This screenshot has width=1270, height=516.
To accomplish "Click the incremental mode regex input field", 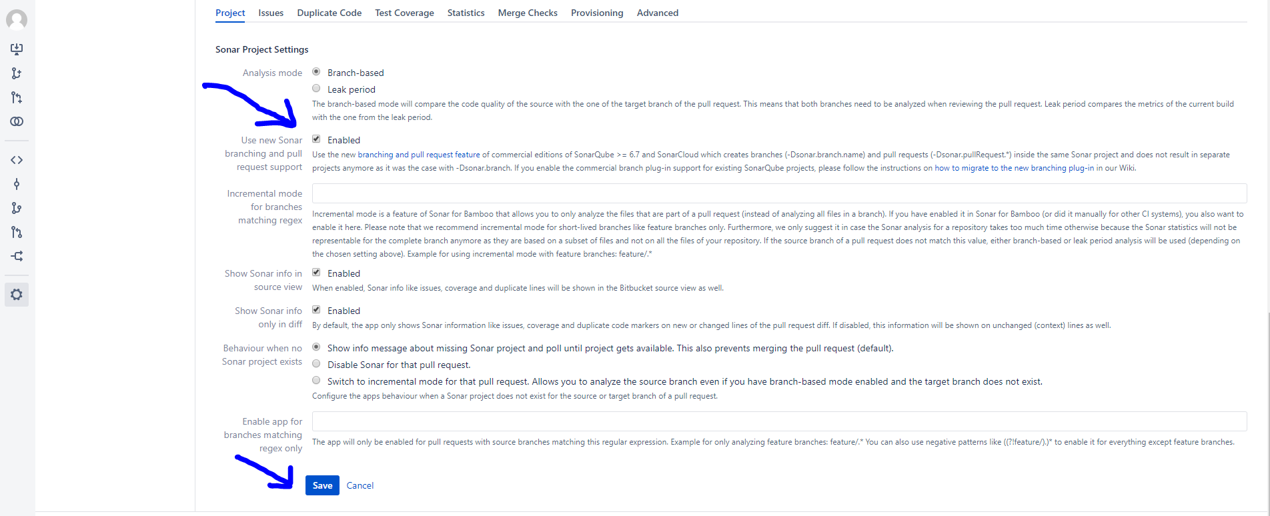I will pyautogui.click(x=779, y=193).
